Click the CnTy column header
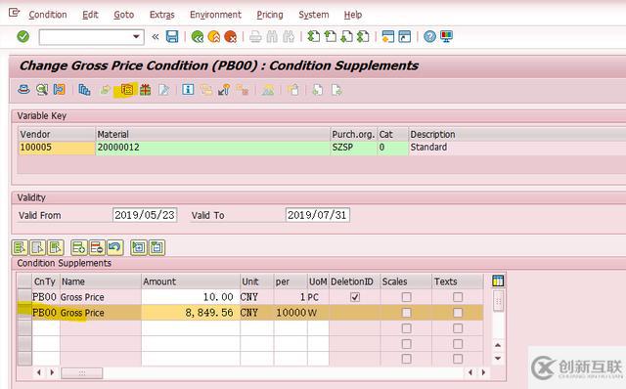The image size is (626, 389). click(x=46, y=281)
